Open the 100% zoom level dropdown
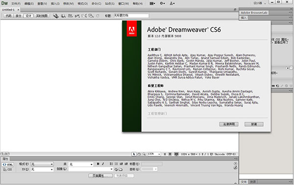The width and height of the screenshot is (294, 185). (x=154, y=154)
